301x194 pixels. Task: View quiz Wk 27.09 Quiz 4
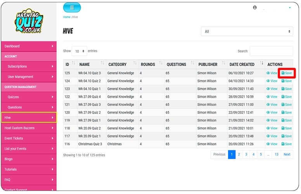pyautogui.click(x=272, y=97)
